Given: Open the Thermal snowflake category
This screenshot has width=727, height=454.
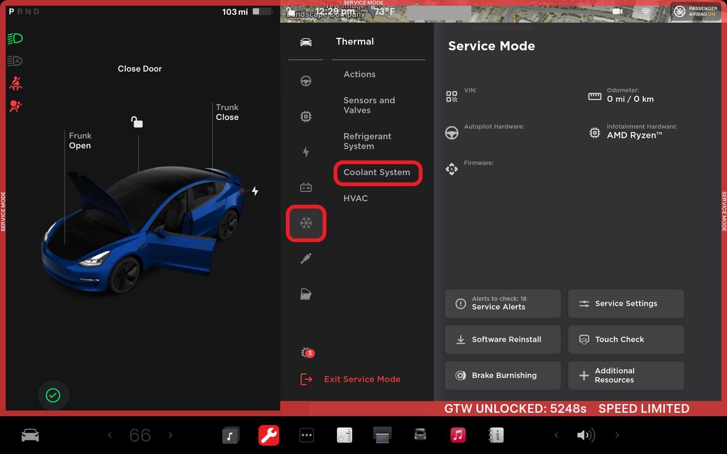Looking at the screenshot, I should pyautogui.click(x=306, y=223).
